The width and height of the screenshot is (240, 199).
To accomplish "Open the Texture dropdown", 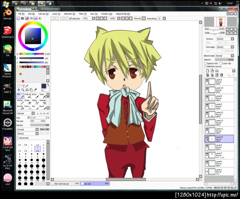I will tap(225, 39).
